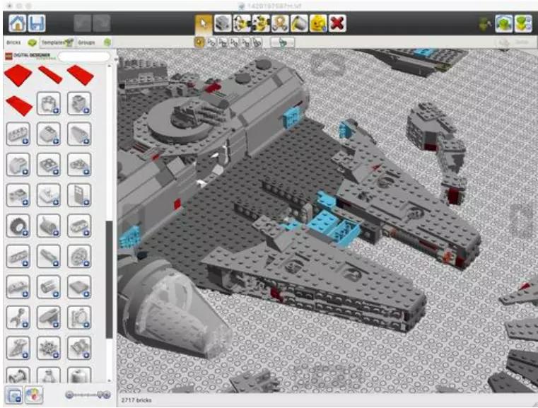Pick the narrow long red plate
The width and height of the screenshot is (538, 408).
coord(50,75)
